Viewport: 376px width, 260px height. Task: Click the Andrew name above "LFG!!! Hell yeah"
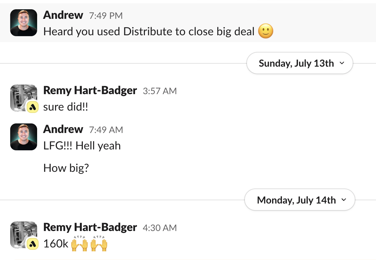coord(63,129)
